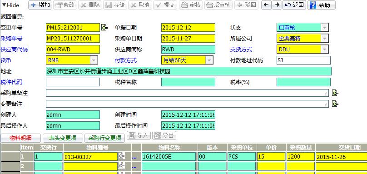Click the 供应商简称 field RWD
367x174 pixels.
[x=188, y=50]
